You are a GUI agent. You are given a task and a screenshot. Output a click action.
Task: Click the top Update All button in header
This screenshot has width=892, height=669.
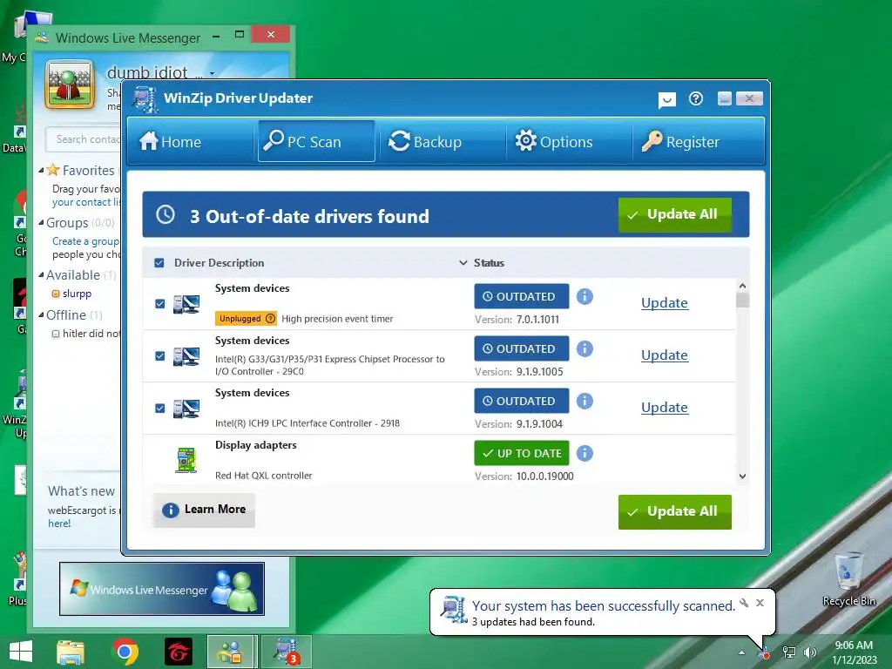(x=675, y=214)
